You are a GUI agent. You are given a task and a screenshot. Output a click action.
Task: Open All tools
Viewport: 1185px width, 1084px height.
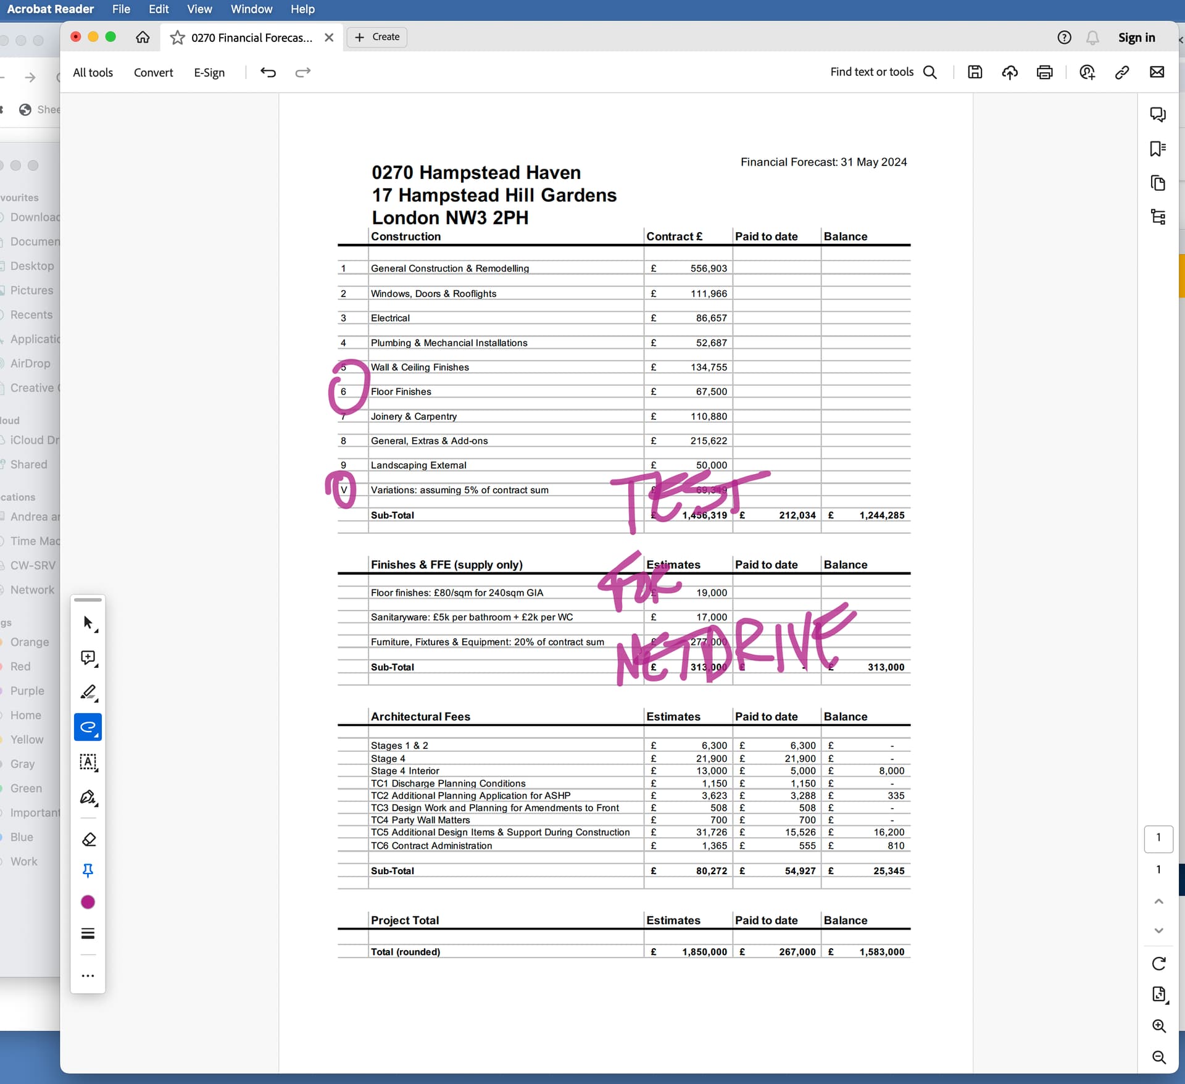[93, 72]
